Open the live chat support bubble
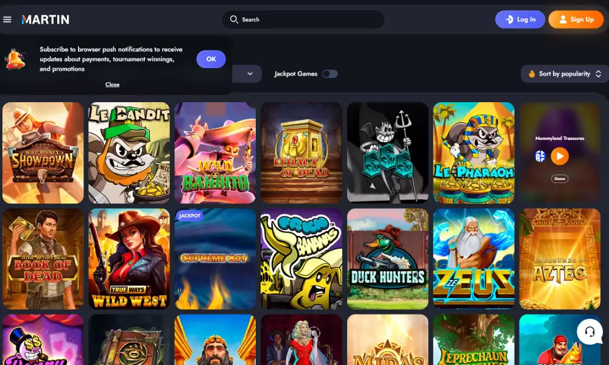The image size is (609, 365). point(589,332)
